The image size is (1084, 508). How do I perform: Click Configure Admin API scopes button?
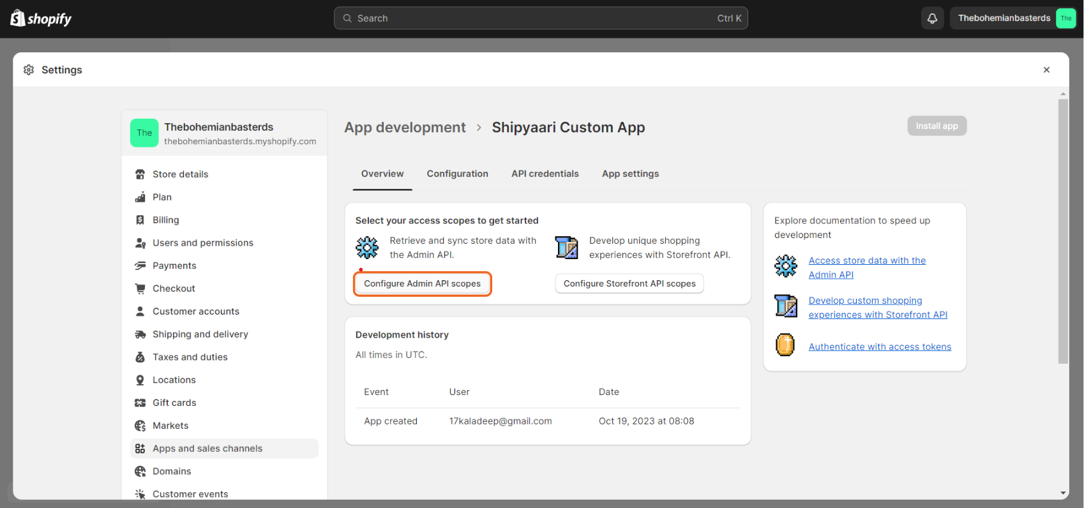coord(423,283)
